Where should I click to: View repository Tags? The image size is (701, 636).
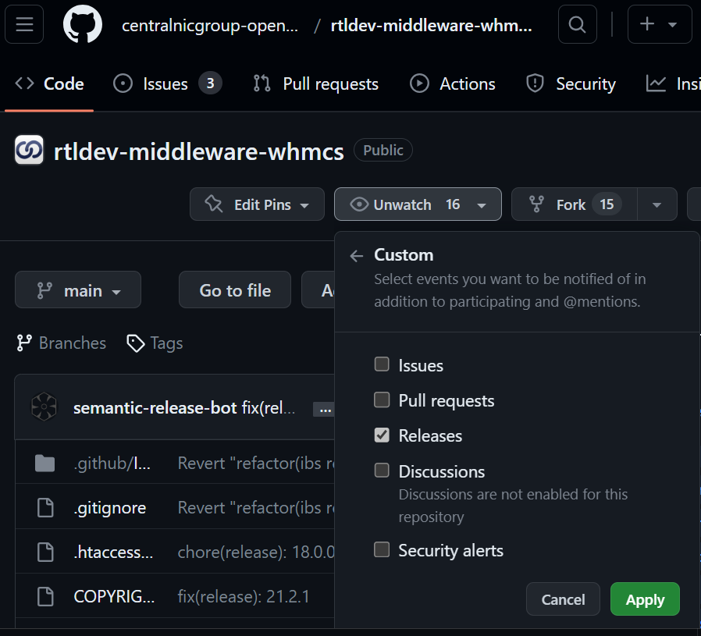[155, 343]
